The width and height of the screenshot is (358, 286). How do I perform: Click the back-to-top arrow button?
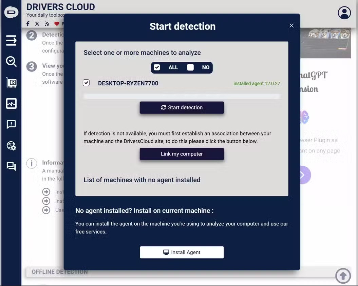343,276
